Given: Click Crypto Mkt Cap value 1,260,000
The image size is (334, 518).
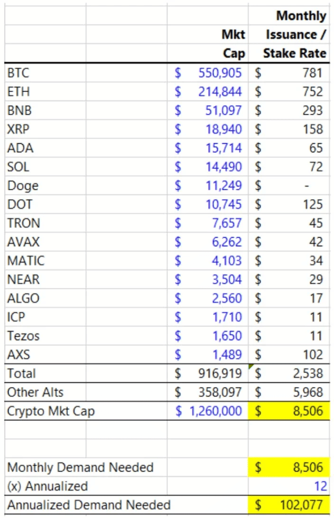Looking at the screenshot, I should [216, 412].
